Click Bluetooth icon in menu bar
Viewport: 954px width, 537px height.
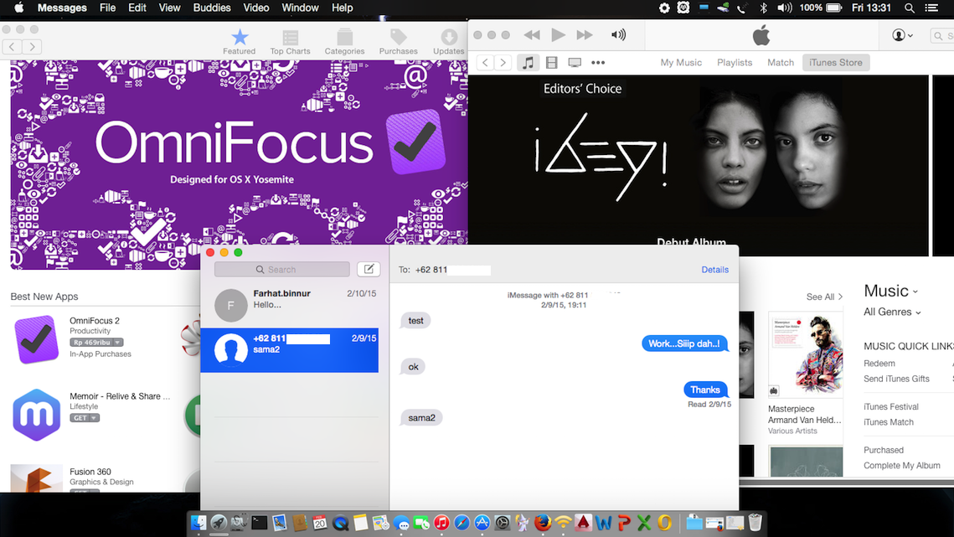(x=763, y=8)
